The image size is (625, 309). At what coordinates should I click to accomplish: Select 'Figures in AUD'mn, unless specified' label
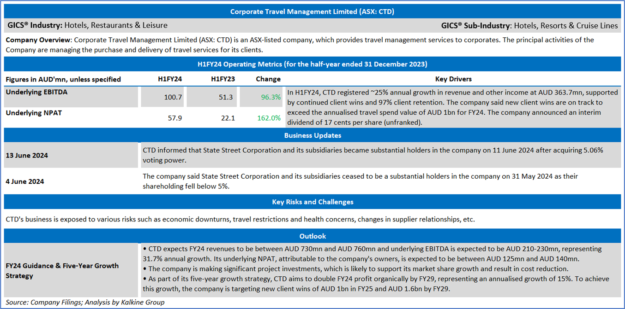[x=63, y=79]
